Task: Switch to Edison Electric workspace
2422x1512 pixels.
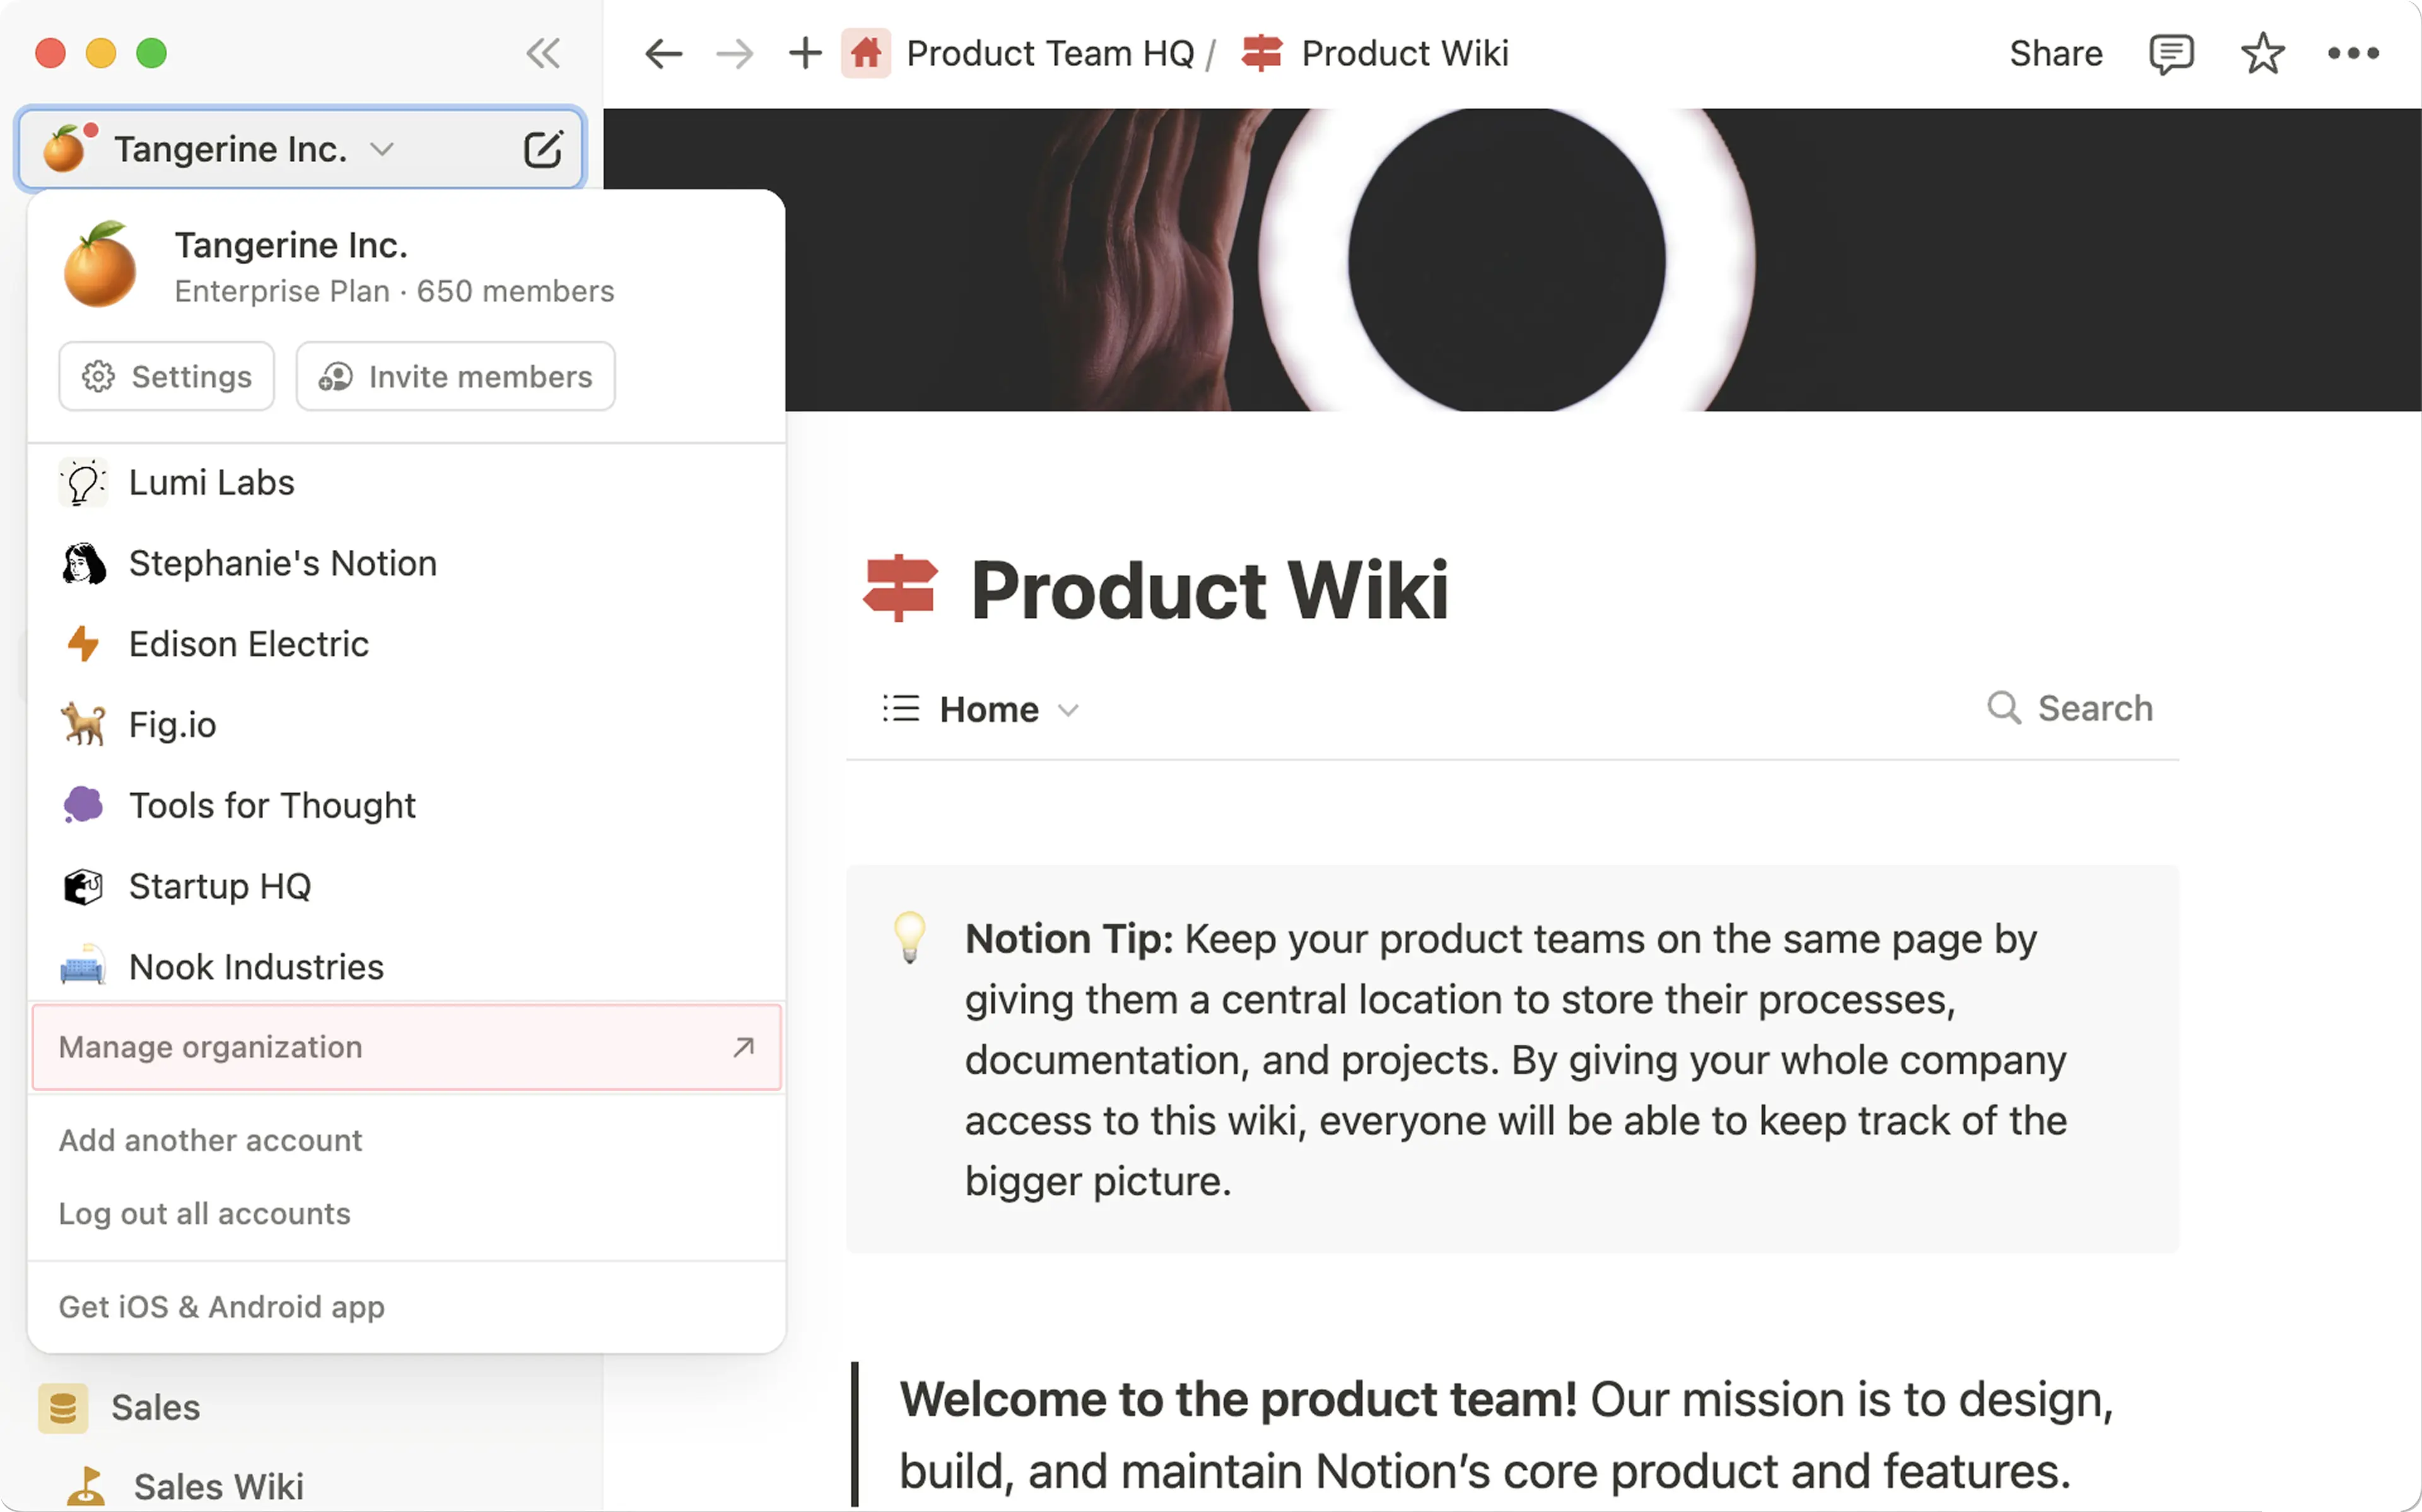Action: (x=249, y=644)
